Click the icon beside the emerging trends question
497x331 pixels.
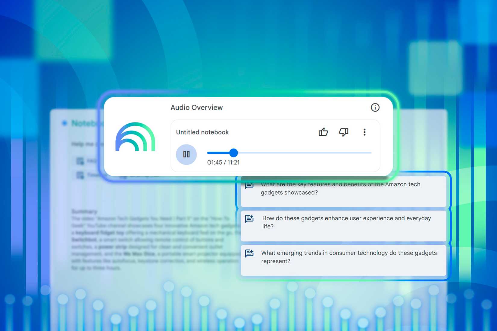coord(249,253)
